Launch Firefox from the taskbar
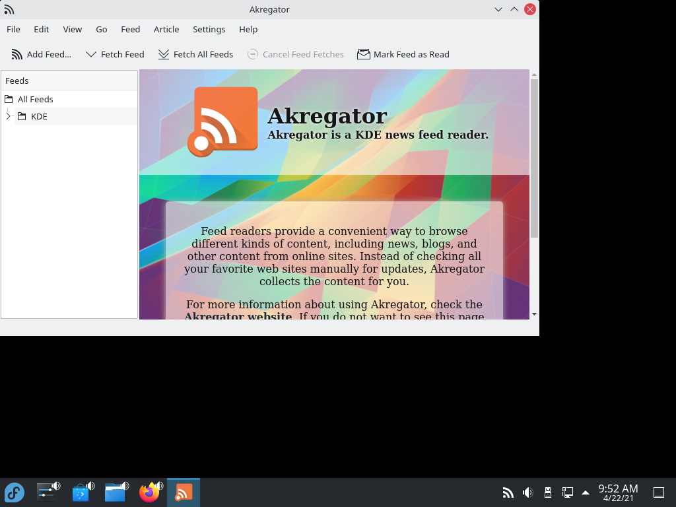This screenshot has width=676, height=507. [150, 492]
